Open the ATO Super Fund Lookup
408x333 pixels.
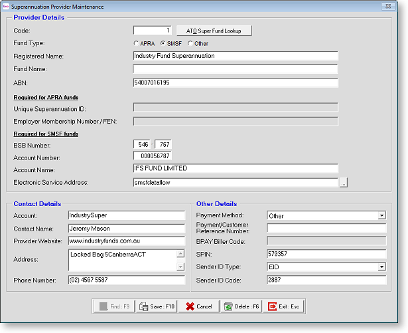coord(214,31)
